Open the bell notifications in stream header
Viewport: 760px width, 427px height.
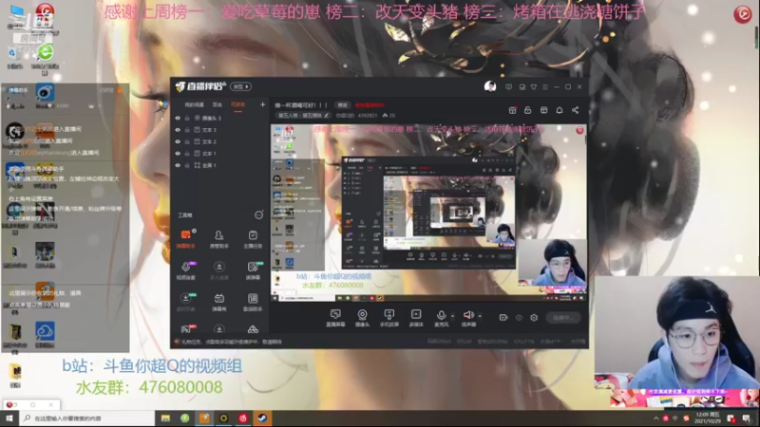tap(560, 110)
